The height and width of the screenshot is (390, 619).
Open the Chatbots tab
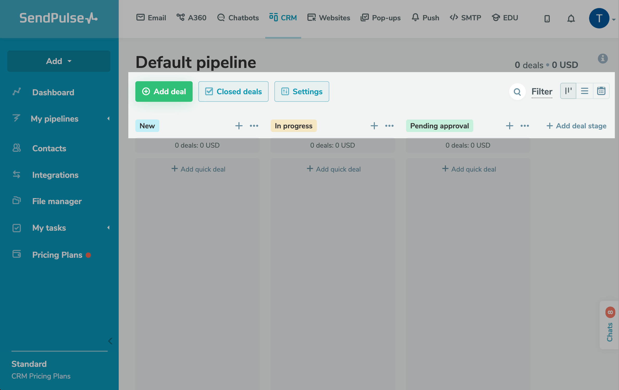pos(238,18)
